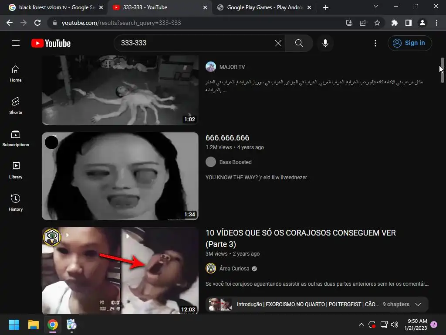The height and width of the screenshot is (335, 446).
Task: Open the 666.666.666 video title
Action: [227, 137]
